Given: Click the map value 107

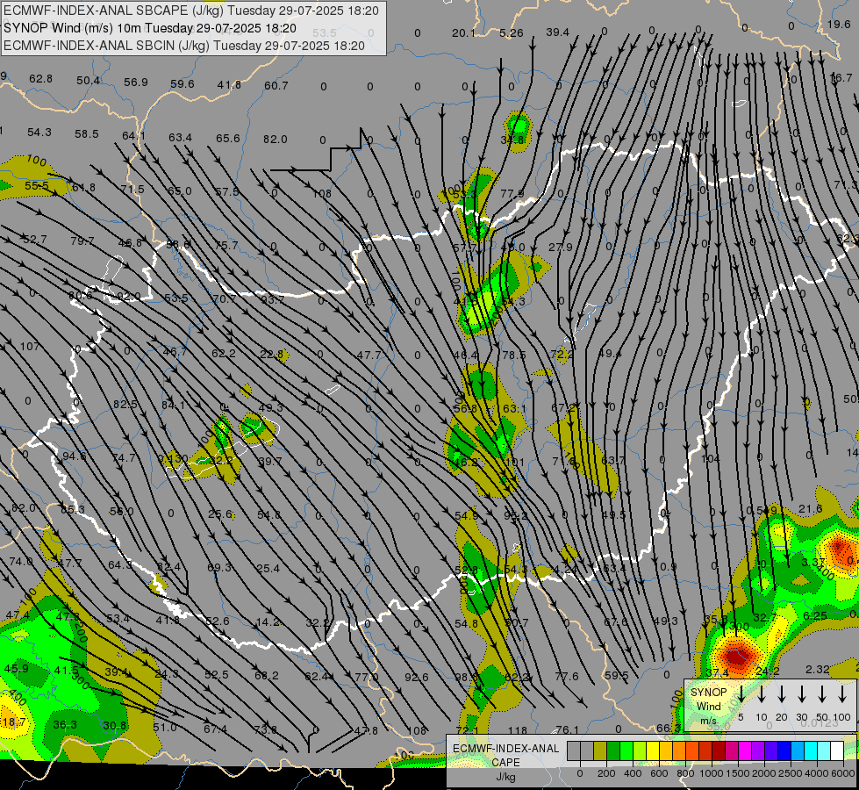Looking at the screenshot, I should point(30,347).
